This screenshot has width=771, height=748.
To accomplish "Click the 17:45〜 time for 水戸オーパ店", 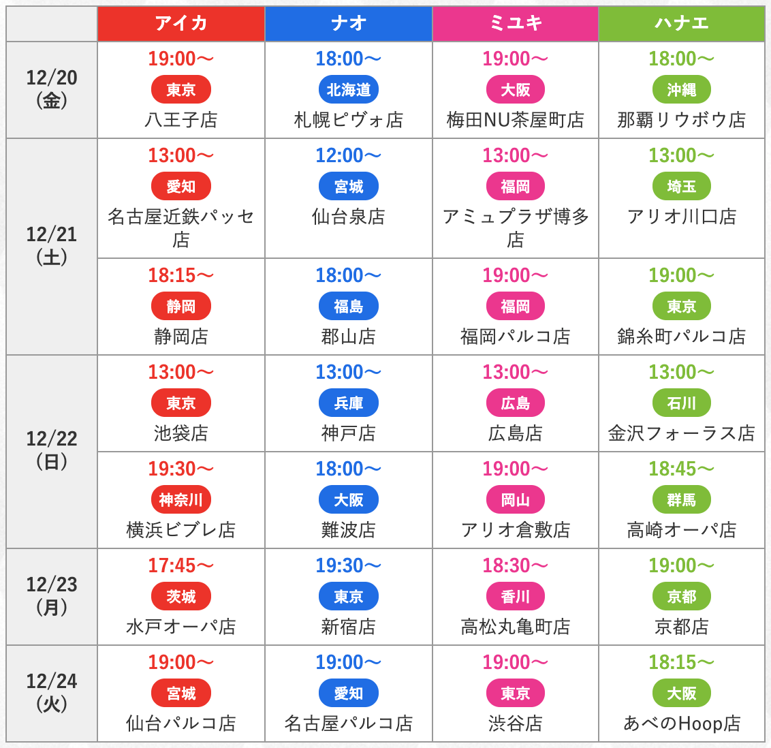I will point(181,565).
